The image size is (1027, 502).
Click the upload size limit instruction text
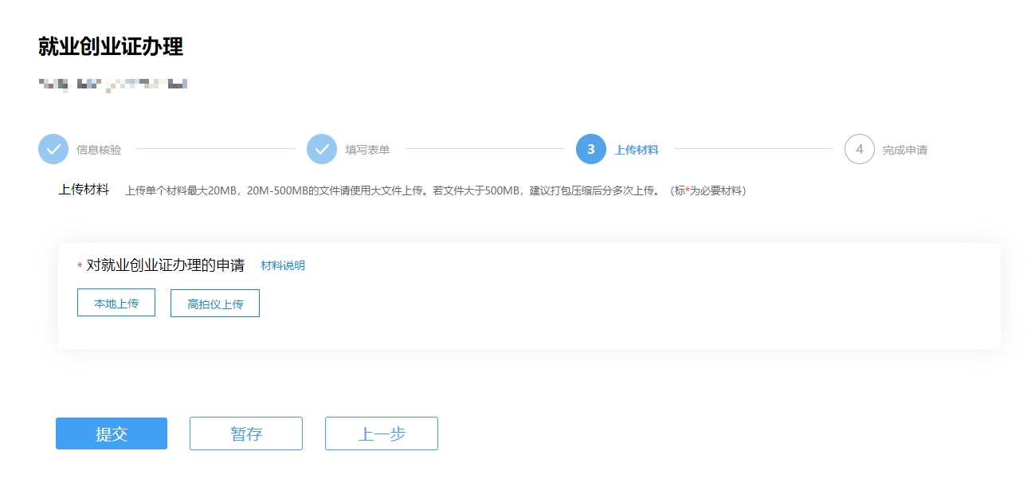[435, 191]
